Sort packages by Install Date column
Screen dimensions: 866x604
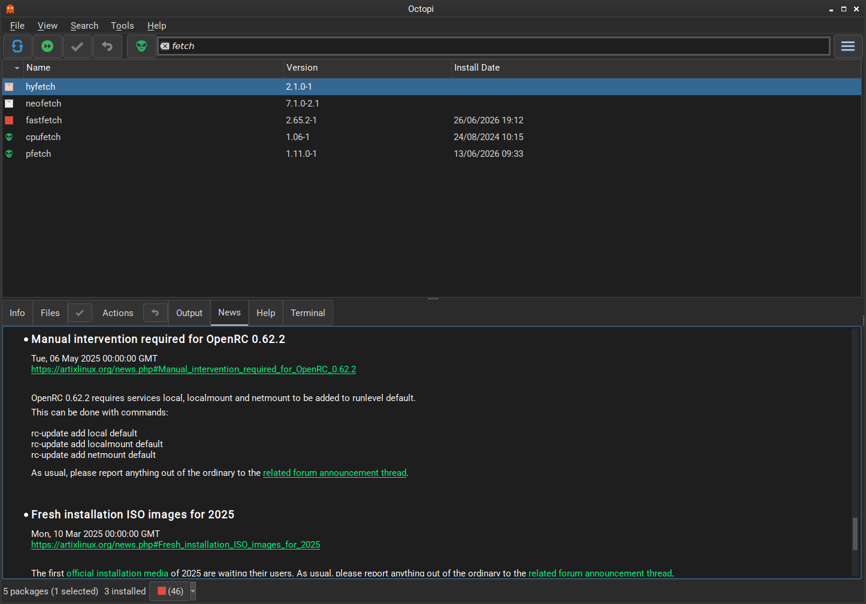(x=656, y=68)
